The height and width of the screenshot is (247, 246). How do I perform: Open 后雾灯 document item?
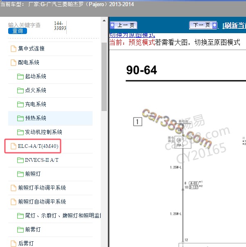(26, 243)
